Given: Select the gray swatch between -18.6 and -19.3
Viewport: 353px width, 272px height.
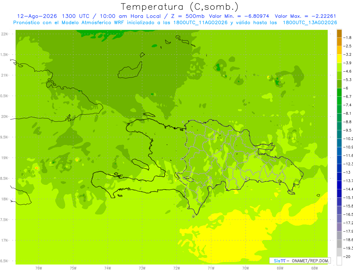Looking at the screenshot, I should 339,244.
